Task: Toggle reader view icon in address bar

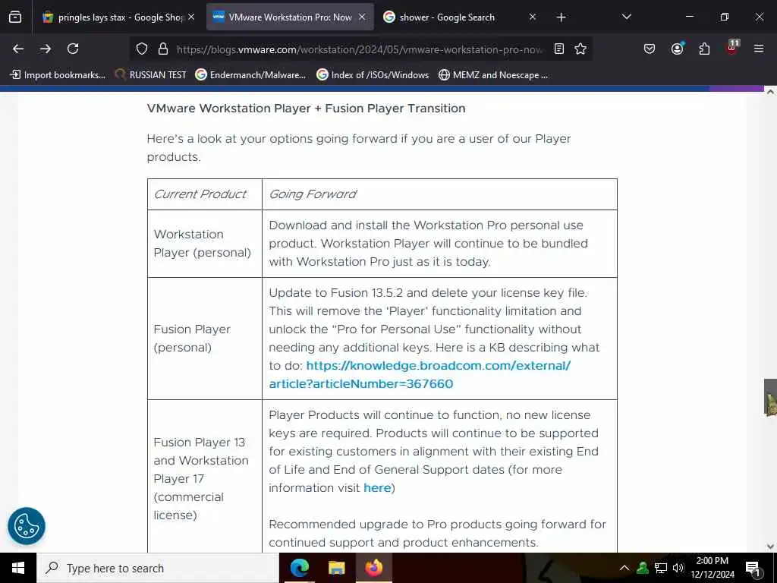Action: coord(559,49)
